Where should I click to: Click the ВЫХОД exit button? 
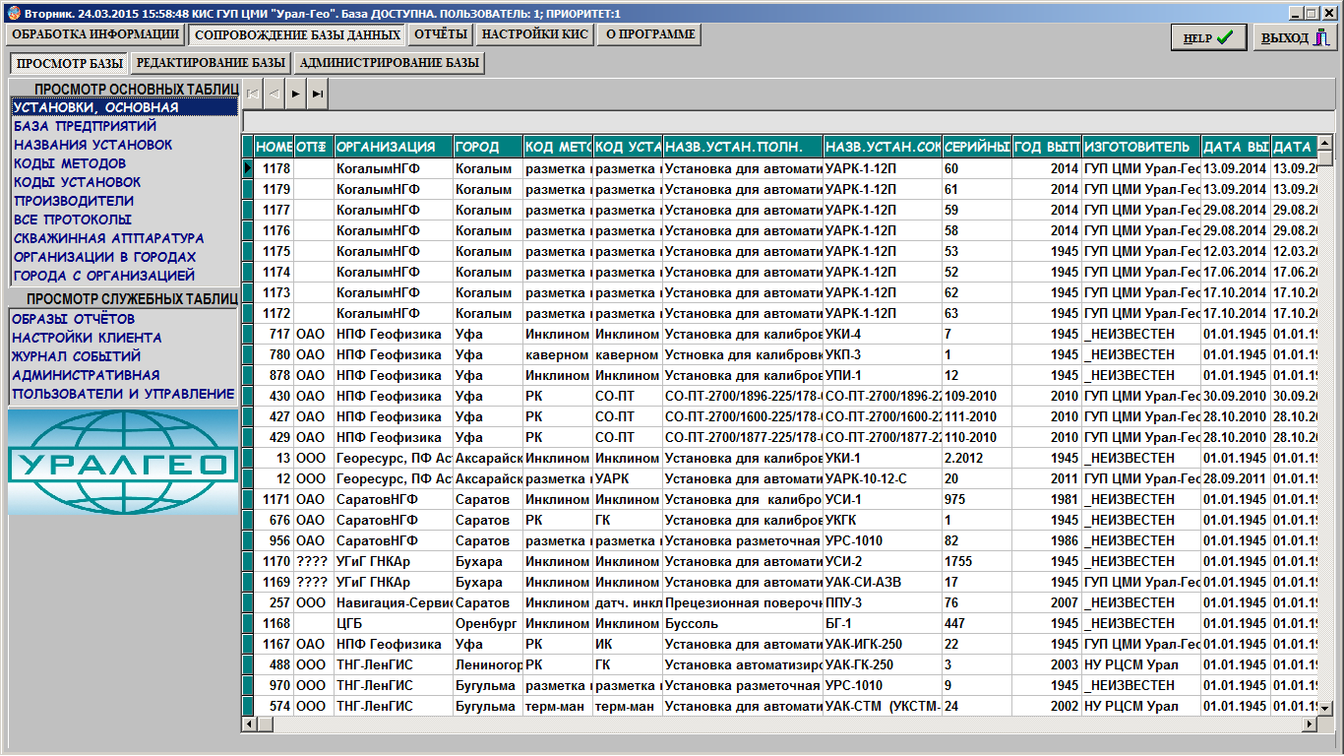click(x=1295, y=37)
